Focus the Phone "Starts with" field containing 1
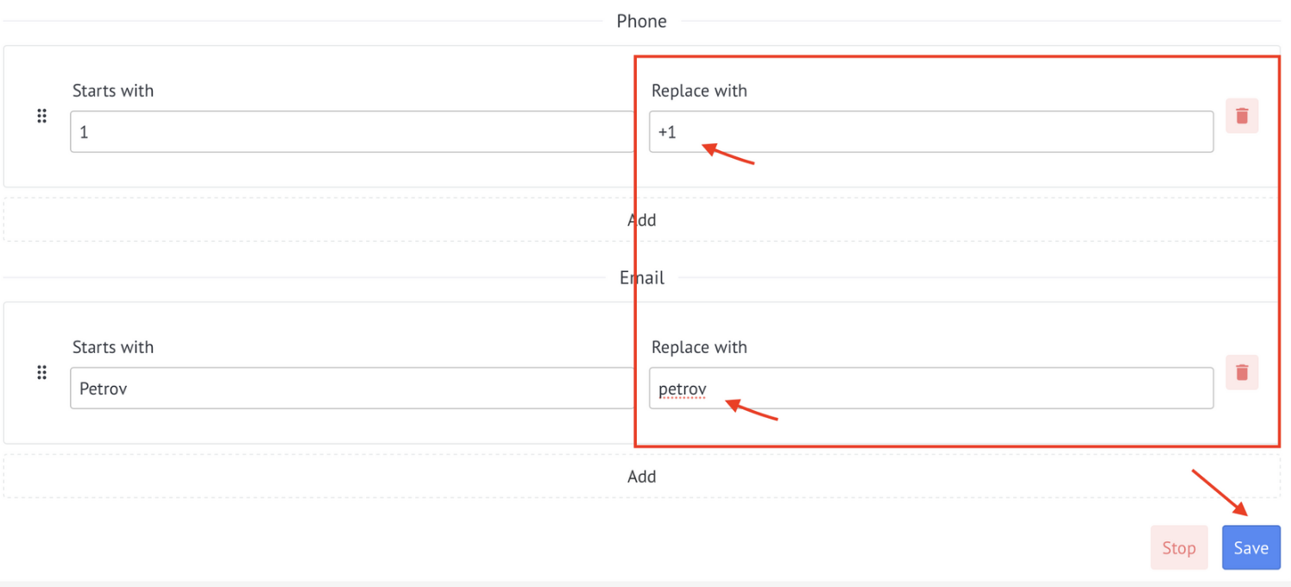The image size is (1291, 587). (352, 132)
